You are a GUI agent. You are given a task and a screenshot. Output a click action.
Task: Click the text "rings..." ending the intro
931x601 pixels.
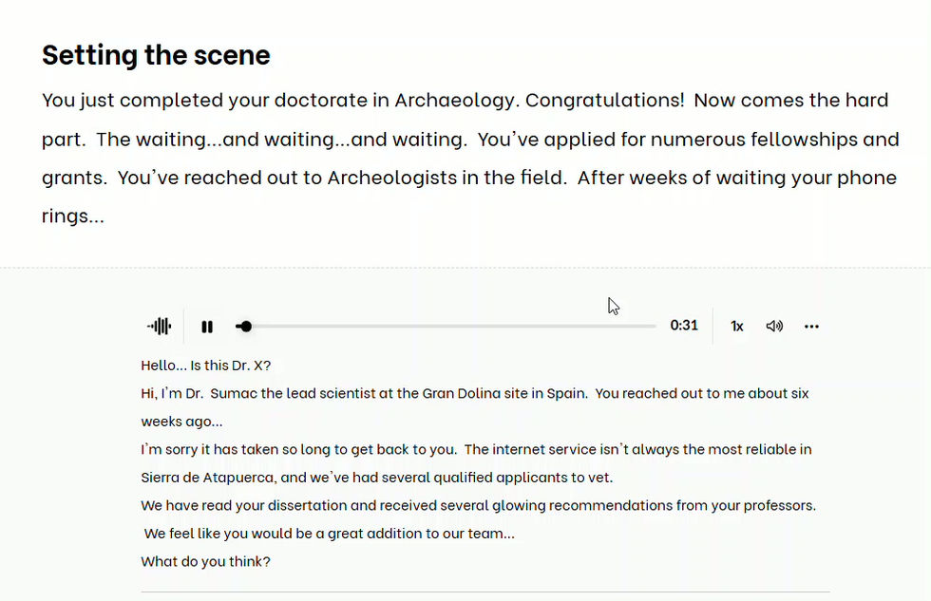[x=73, y=216]
